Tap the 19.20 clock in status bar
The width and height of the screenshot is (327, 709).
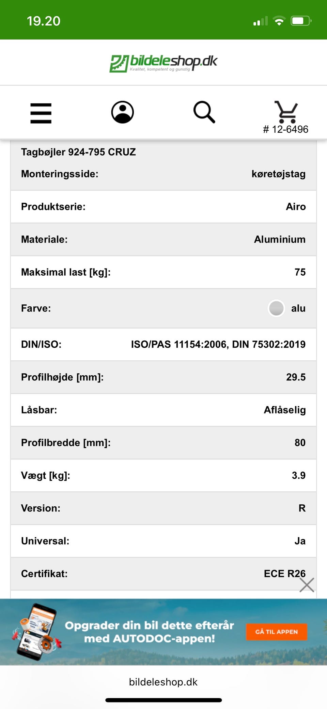[44, 21]
